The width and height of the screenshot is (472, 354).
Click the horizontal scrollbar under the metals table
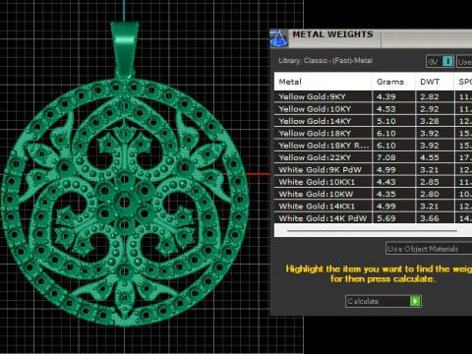click(x=372, y=231)
